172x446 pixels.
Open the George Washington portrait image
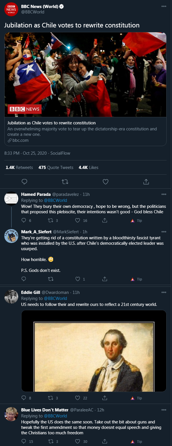[94, 351]
